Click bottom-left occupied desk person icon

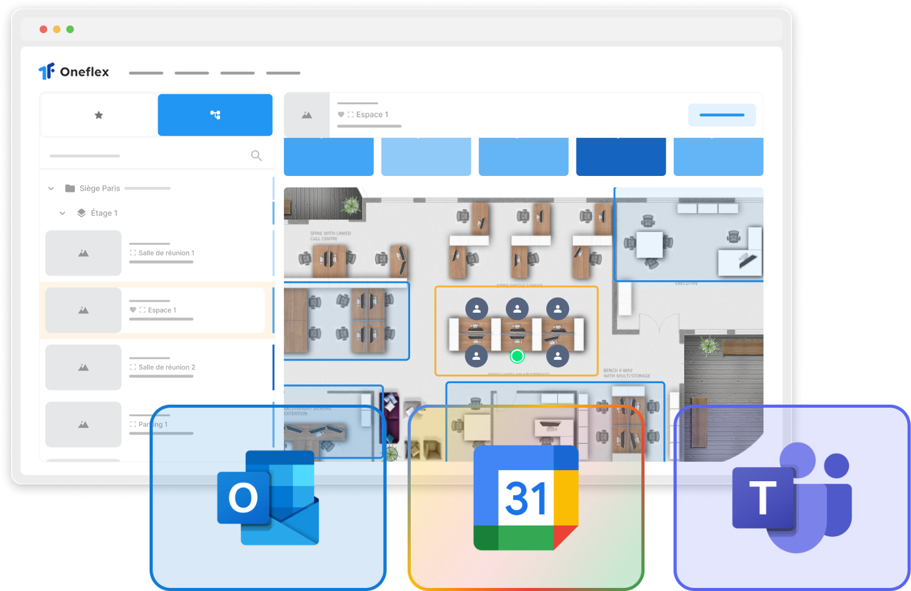(476, 356)
